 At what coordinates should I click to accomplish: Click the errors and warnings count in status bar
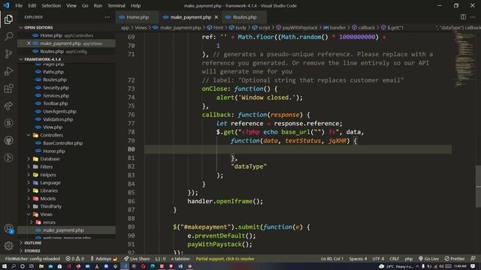click(x=74, y=259)
